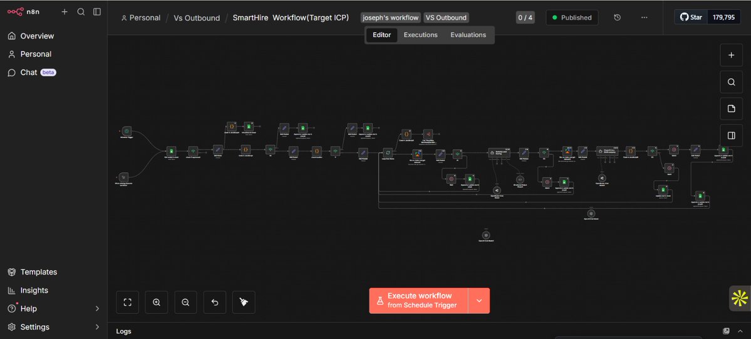Select the clicking Execute workflow trigger node
This screenshot has height=339, width=751.
click(123, 178)
